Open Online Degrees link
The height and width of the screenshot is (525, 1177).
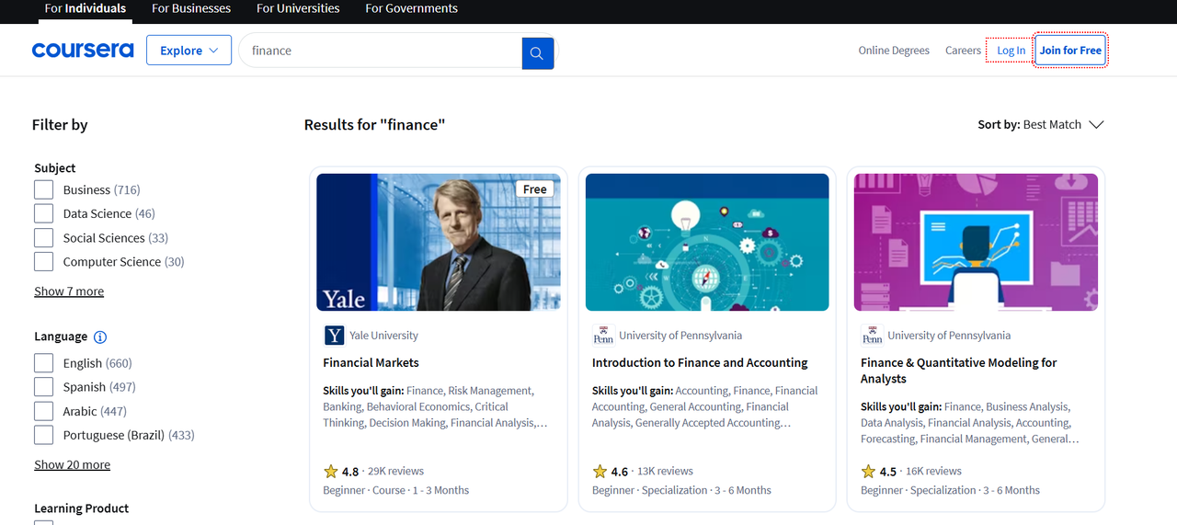pos(894,51)
